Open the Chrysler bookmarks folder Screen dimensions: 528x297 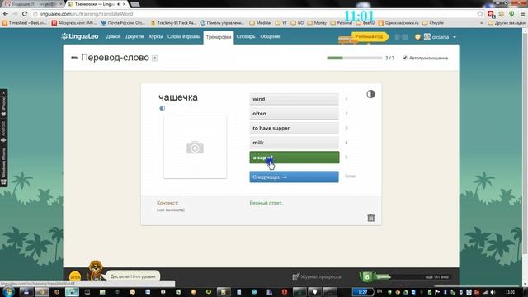click(x=432, y=23)
